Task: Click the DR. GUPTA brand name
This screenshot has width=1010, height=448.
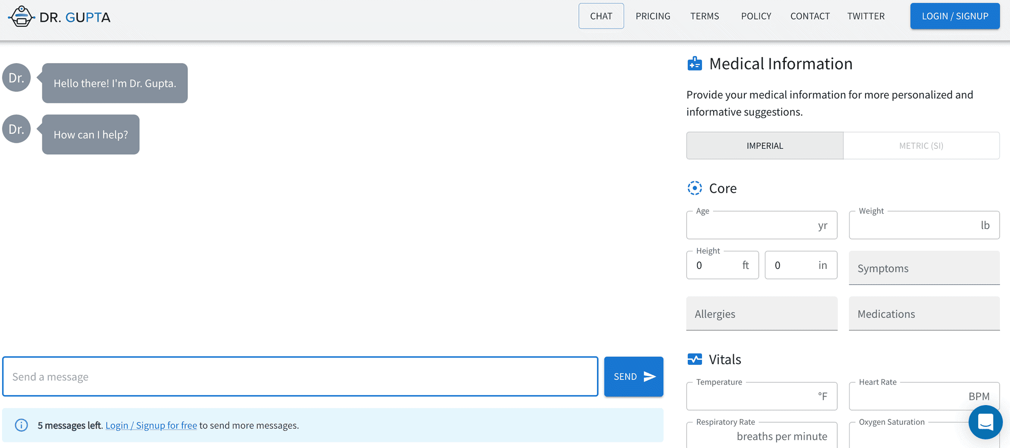Action: point(75,17)
